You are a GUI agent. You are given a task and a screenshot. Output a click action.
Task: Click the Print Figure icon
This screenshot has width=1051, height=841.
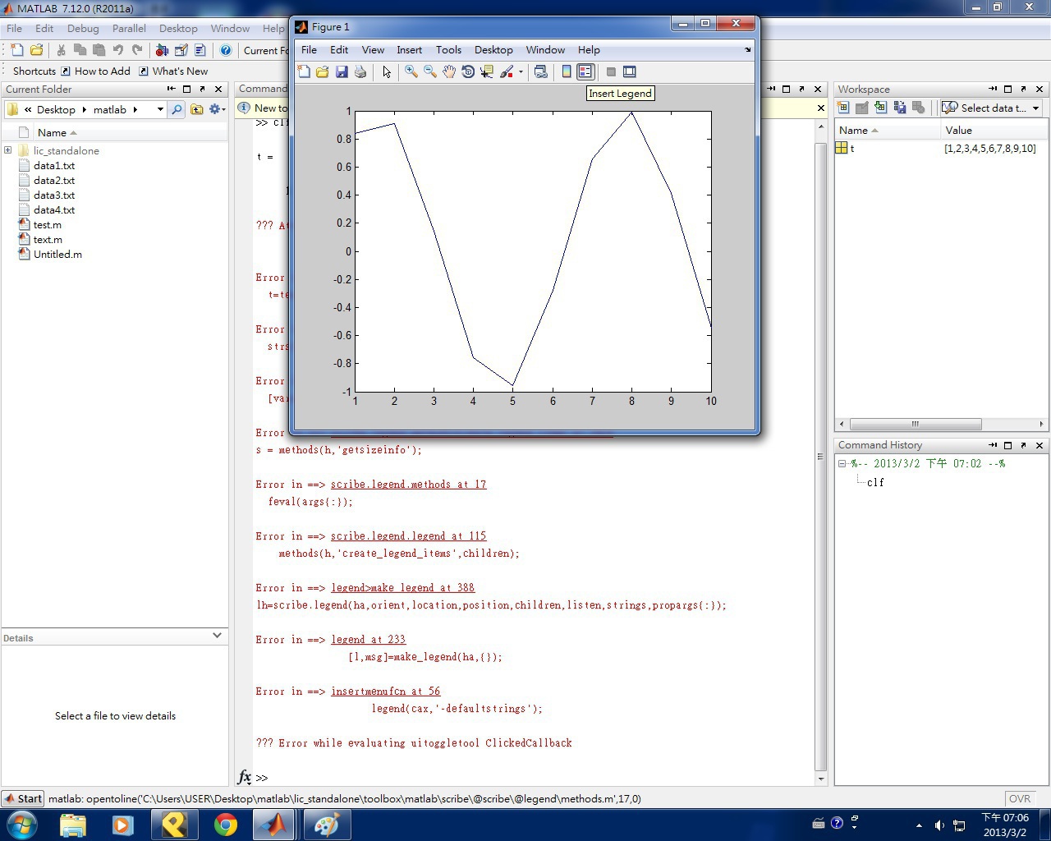(x=360, y=72)
